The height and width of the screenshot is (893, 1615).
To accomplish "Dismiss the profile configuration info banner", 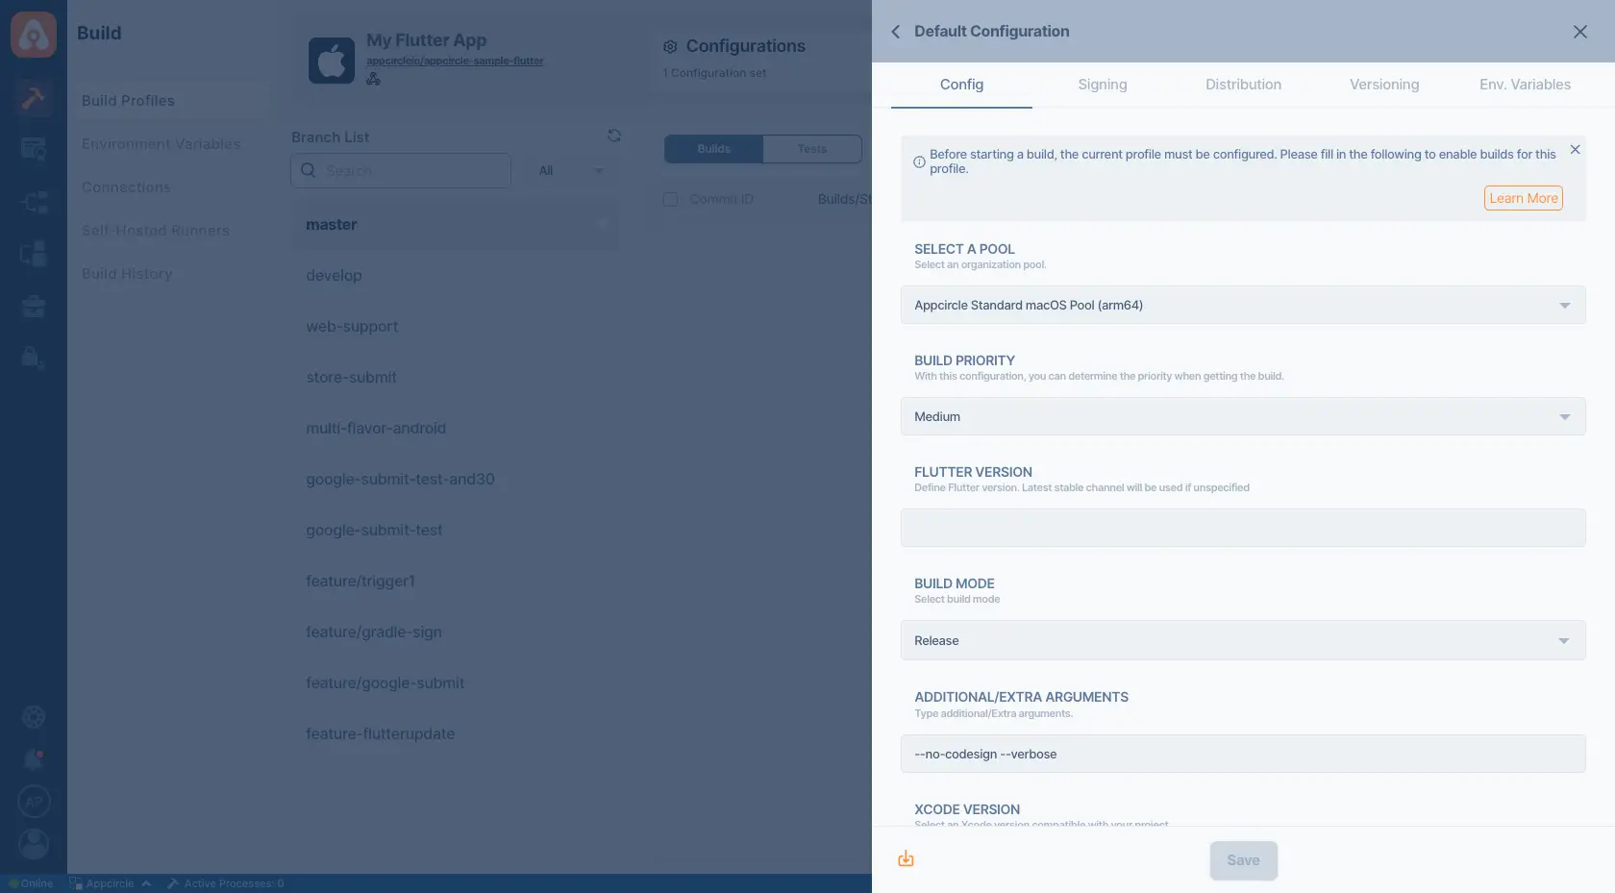I will point(1575,149).
